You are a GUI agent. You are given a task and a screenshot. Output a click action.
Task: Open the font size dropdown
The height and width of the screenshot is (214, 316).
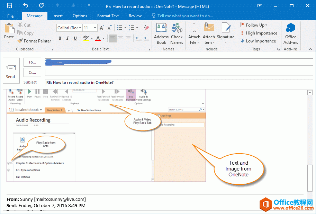click(94, 28)
